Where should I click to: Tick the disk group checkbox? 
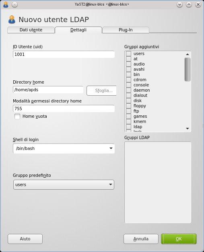point(128,100)
